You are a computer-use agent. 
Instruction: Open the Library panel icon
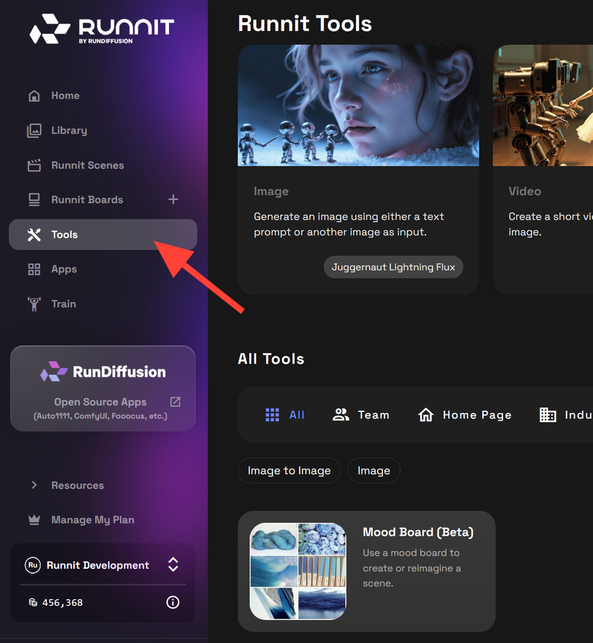click(33, 130)
